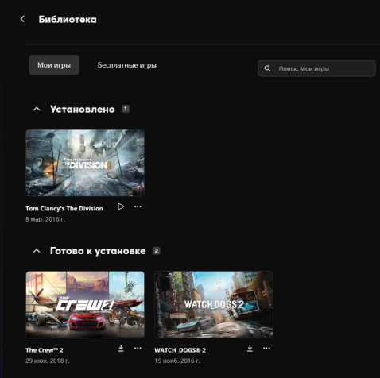
Task: Click the Готово к установке heading
Action: pyautogui.click(x=98, y=251)
